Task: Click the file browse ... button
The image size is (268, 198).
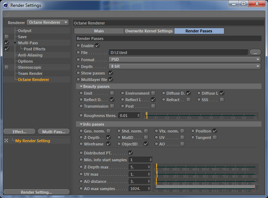Action: [x=255, y=53]
